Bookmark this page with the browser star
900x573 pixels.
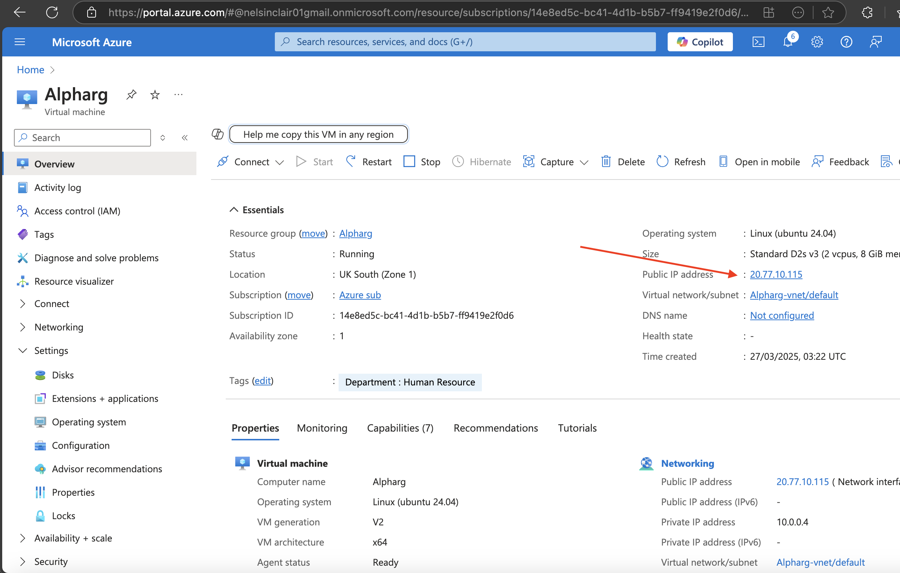[828, 12]
